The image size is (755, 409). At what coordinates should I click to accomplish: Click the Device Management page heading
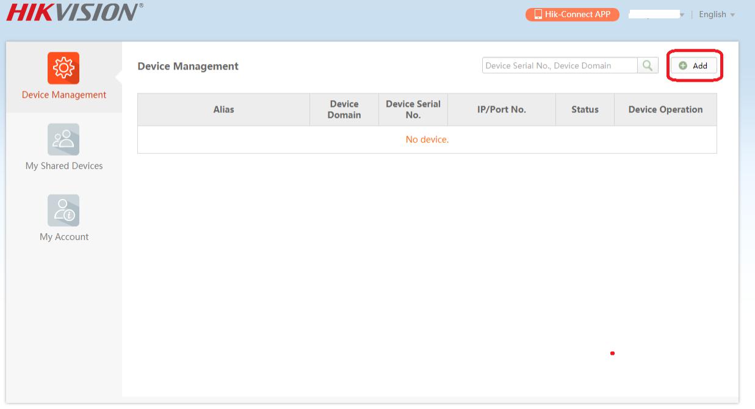(188, 67)
